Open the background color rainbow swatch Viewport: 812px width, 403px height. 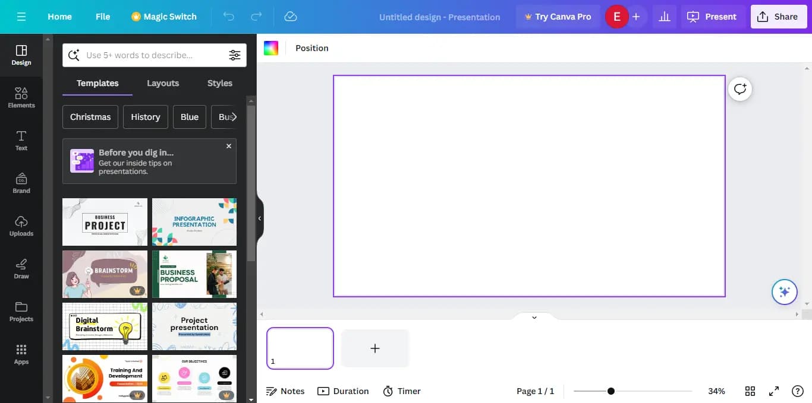pos(271,48)
